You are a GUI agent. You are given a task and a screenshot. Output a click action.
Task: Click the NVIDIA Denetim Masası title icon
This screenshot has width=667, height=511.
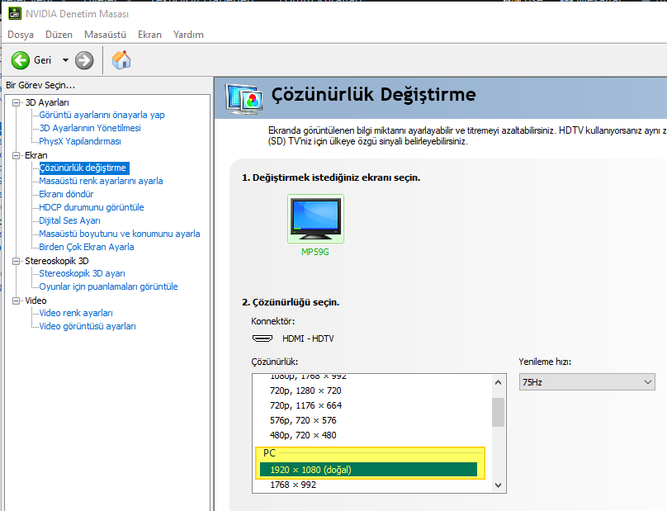[x=15, y=13]
